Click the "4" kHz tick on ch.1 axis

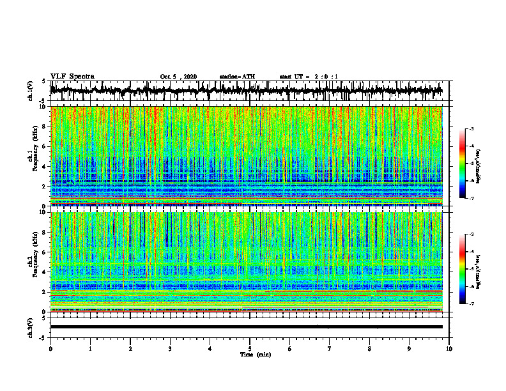[45, 167]
